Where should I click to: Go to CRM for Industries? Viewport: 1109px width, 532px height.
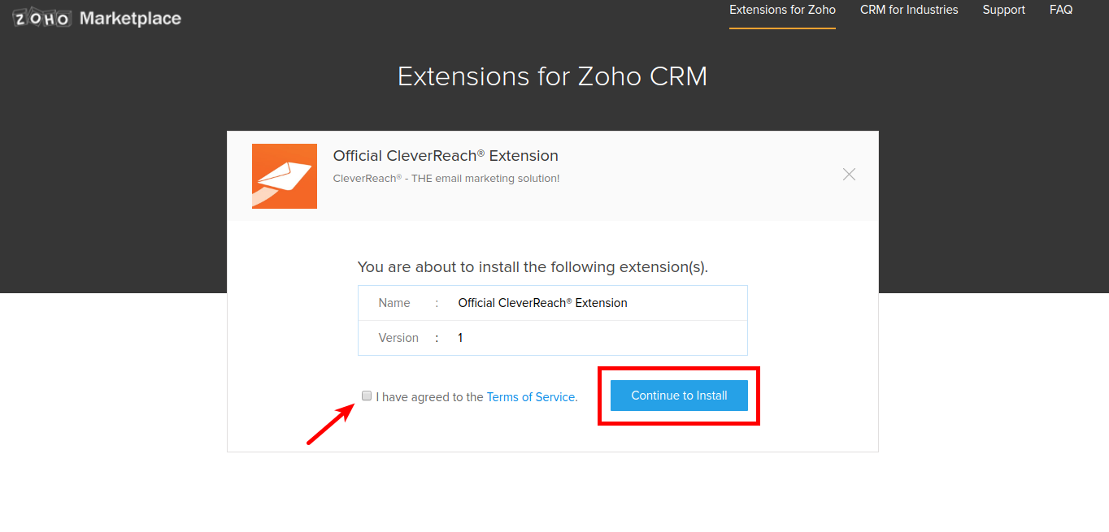tap(909, 11)
